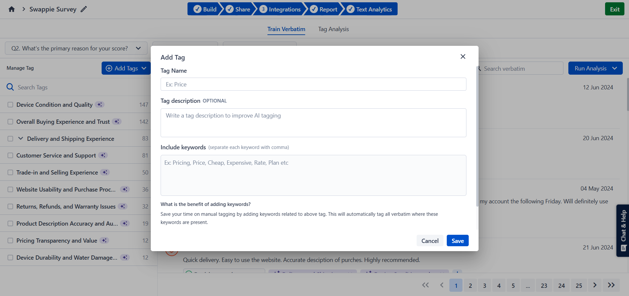Go to next page arrow
Viewport: 629px width, 296px height.
click(x=595, y=285)
